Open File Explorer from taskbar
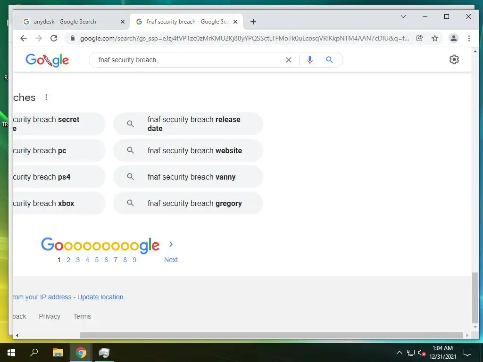 [x=58, y=353]
